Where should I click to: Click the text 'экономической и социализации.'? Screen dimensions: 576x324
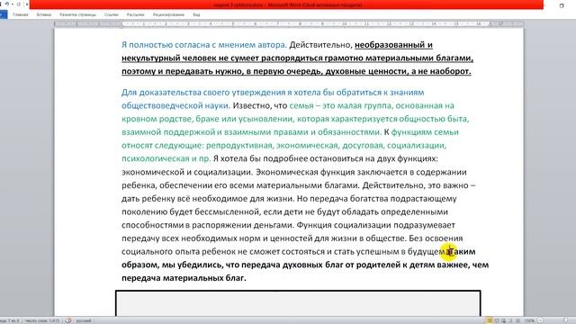pos(187,172)
